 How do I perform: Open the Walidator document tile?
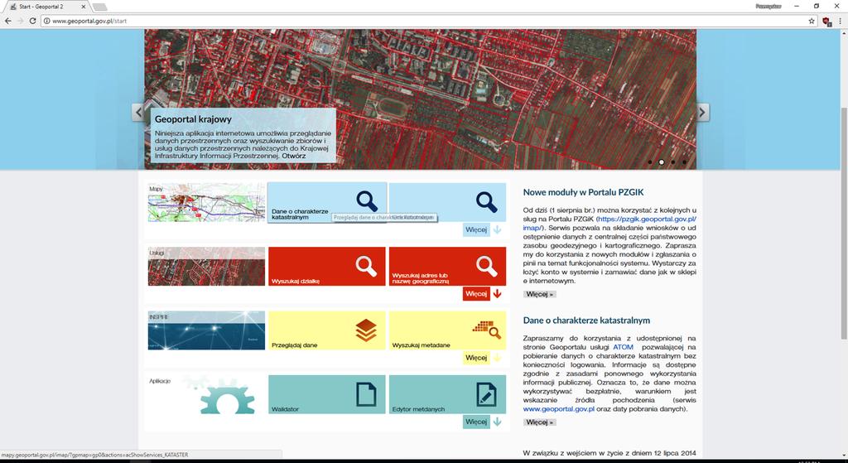point(326,394)
